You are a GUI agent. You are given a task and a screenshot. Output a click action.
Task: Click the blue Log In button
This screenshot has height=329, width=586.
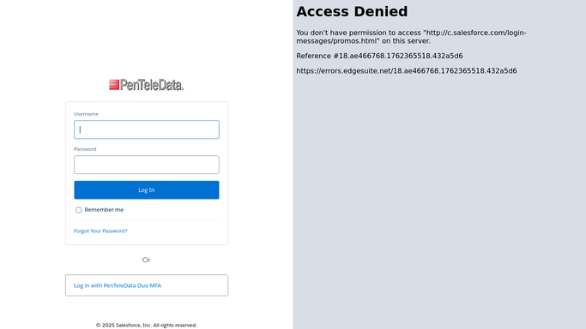point(147,190)
